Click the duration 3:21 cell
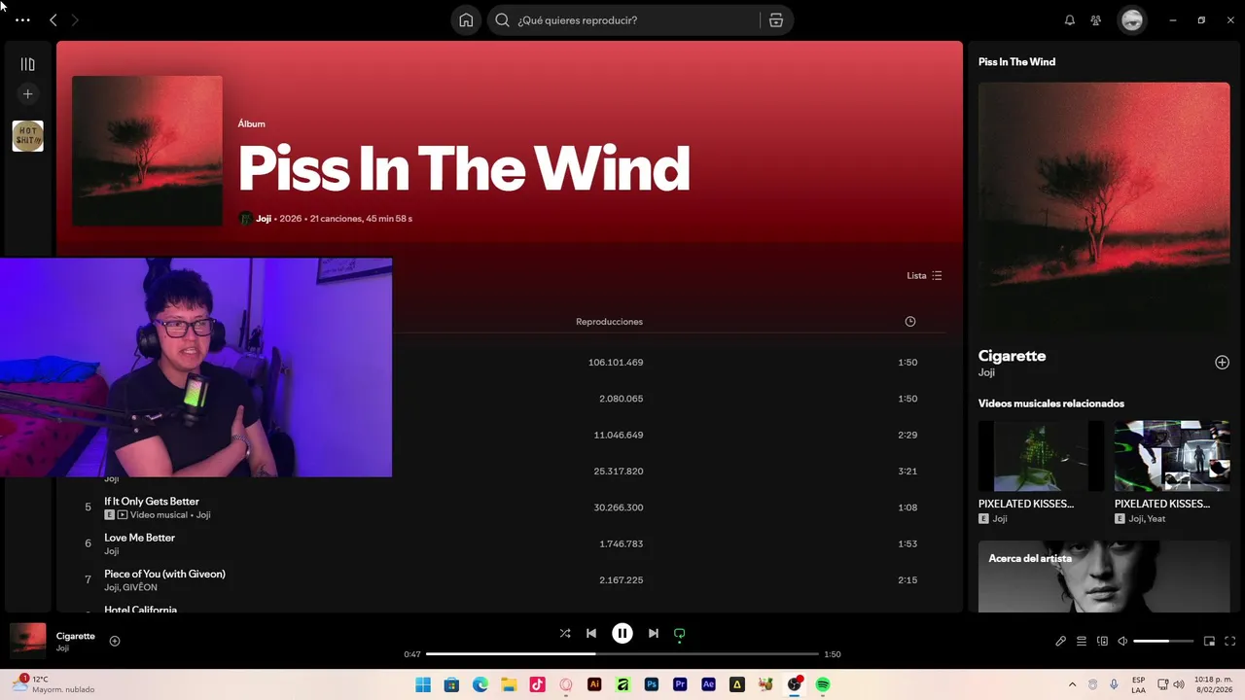 pos(907,472)
